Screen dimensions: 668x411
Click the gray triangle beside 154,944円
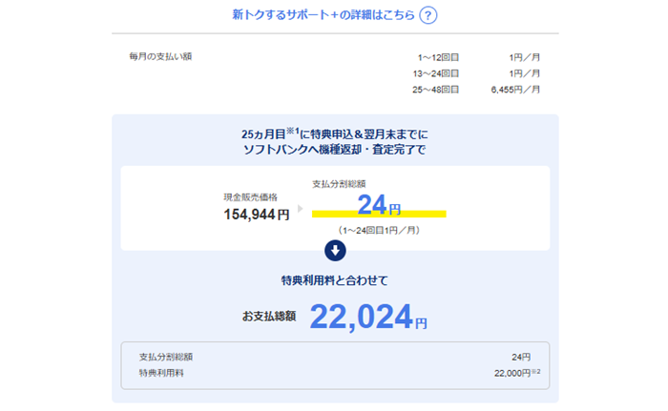coord(302,207)
